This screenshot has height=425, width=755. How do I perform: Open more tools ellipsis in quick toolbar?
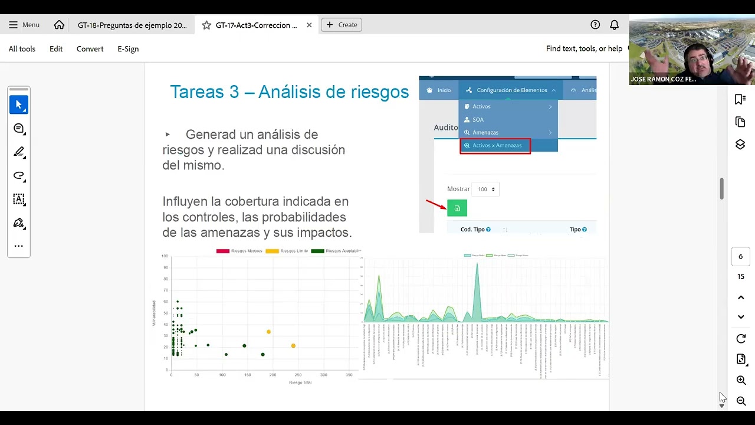pos(19,246)
